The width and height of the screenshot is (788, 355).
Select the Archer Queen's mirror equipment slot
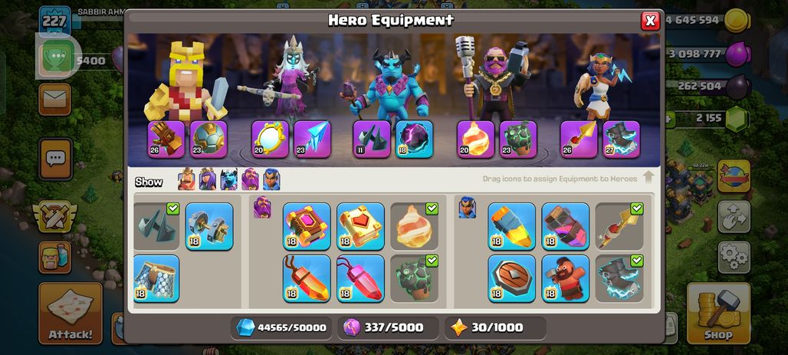click(x=270, y=140)
